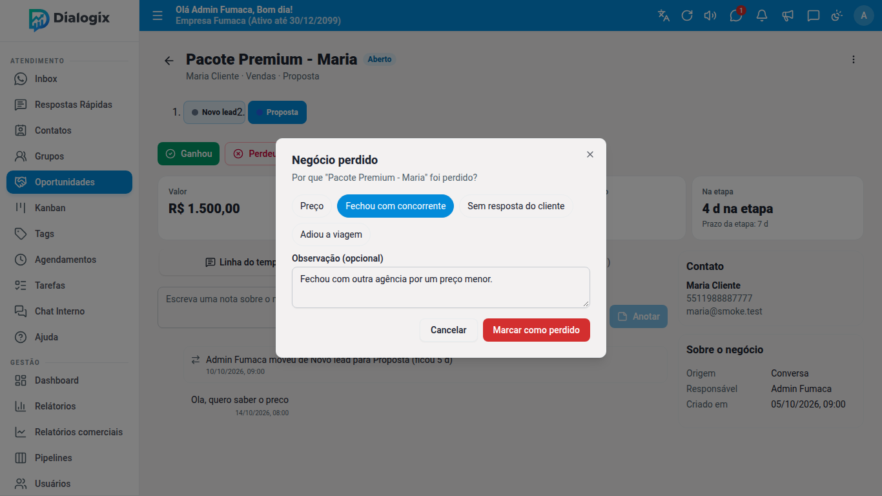Close the Negócio perdido dialog
This screenshot has width=882, height=496.
tap(590, 154)
